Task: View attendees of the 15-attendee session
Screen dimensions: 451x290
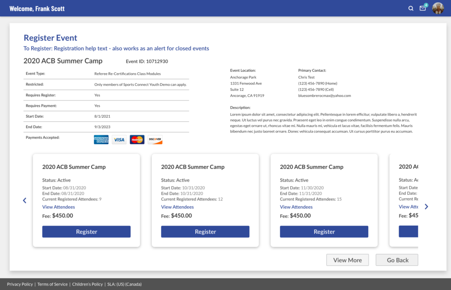Action: (x=296, y=207)
